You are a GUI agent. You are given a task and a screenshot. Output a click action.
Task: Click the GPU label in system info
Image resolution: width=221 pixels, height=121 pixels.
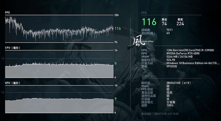click(x=144, y=54)
